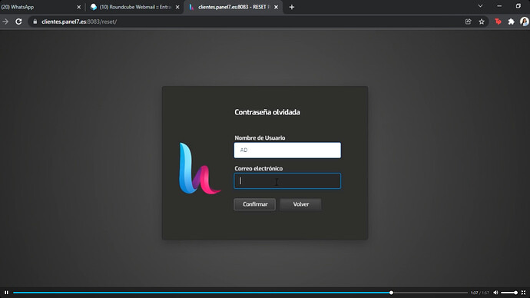Click the Confirmar button
530x298 pixels.
click(x=255, y=204)
